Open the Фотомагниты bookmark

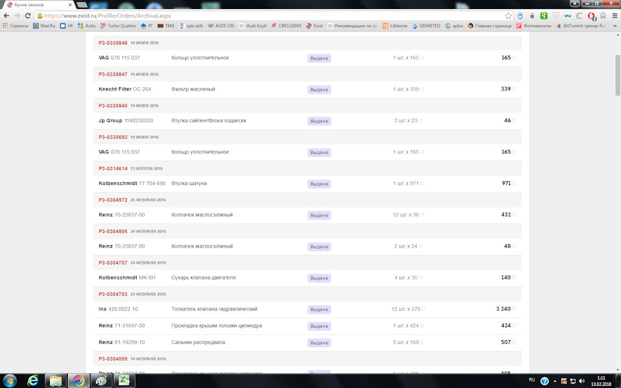(534, 26)
